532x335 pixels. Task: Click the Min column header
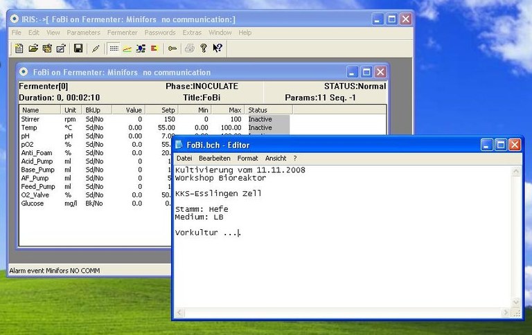[x=195, y=110]
